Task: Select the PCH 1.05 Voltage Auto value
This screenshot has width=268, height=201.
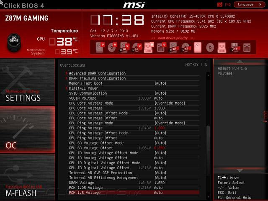Action: (x=158, y=188)
